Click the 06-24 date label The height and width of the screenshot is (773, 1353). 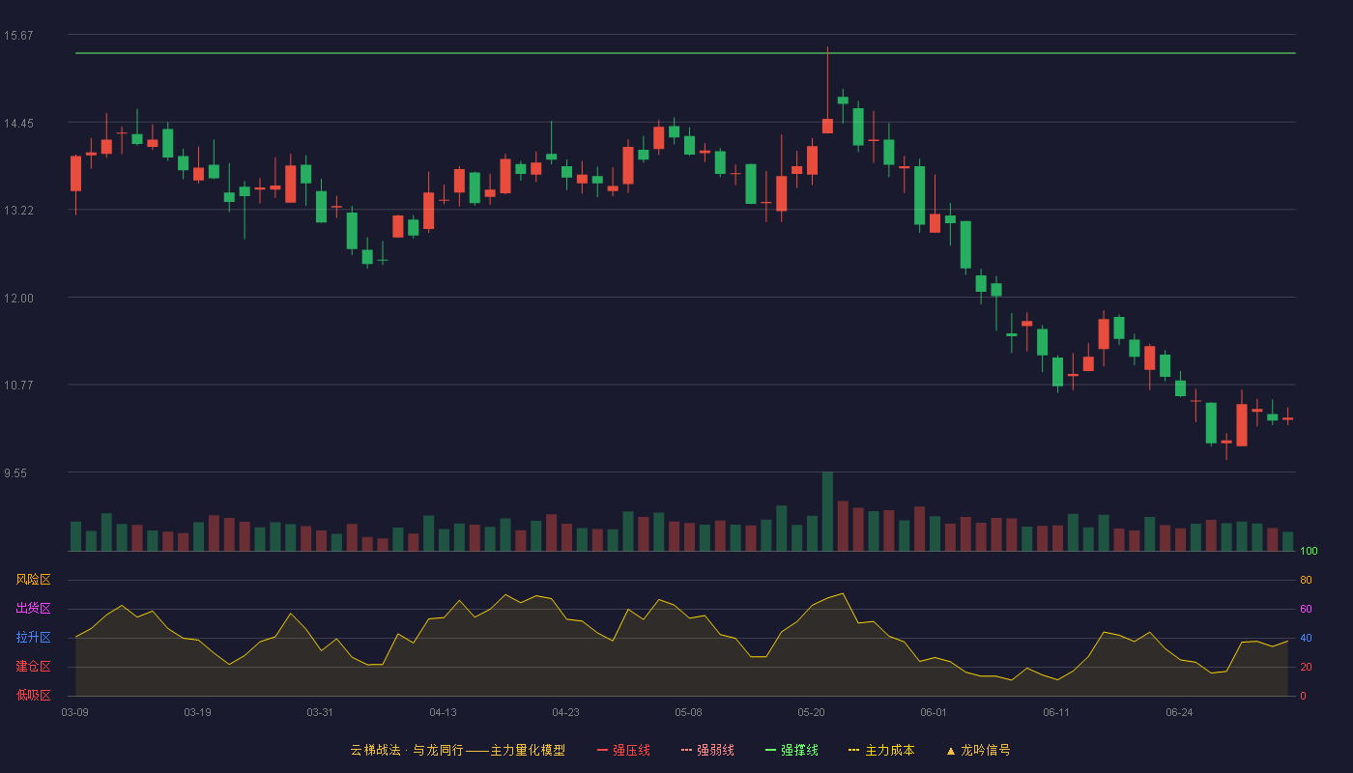point(1179,712)
